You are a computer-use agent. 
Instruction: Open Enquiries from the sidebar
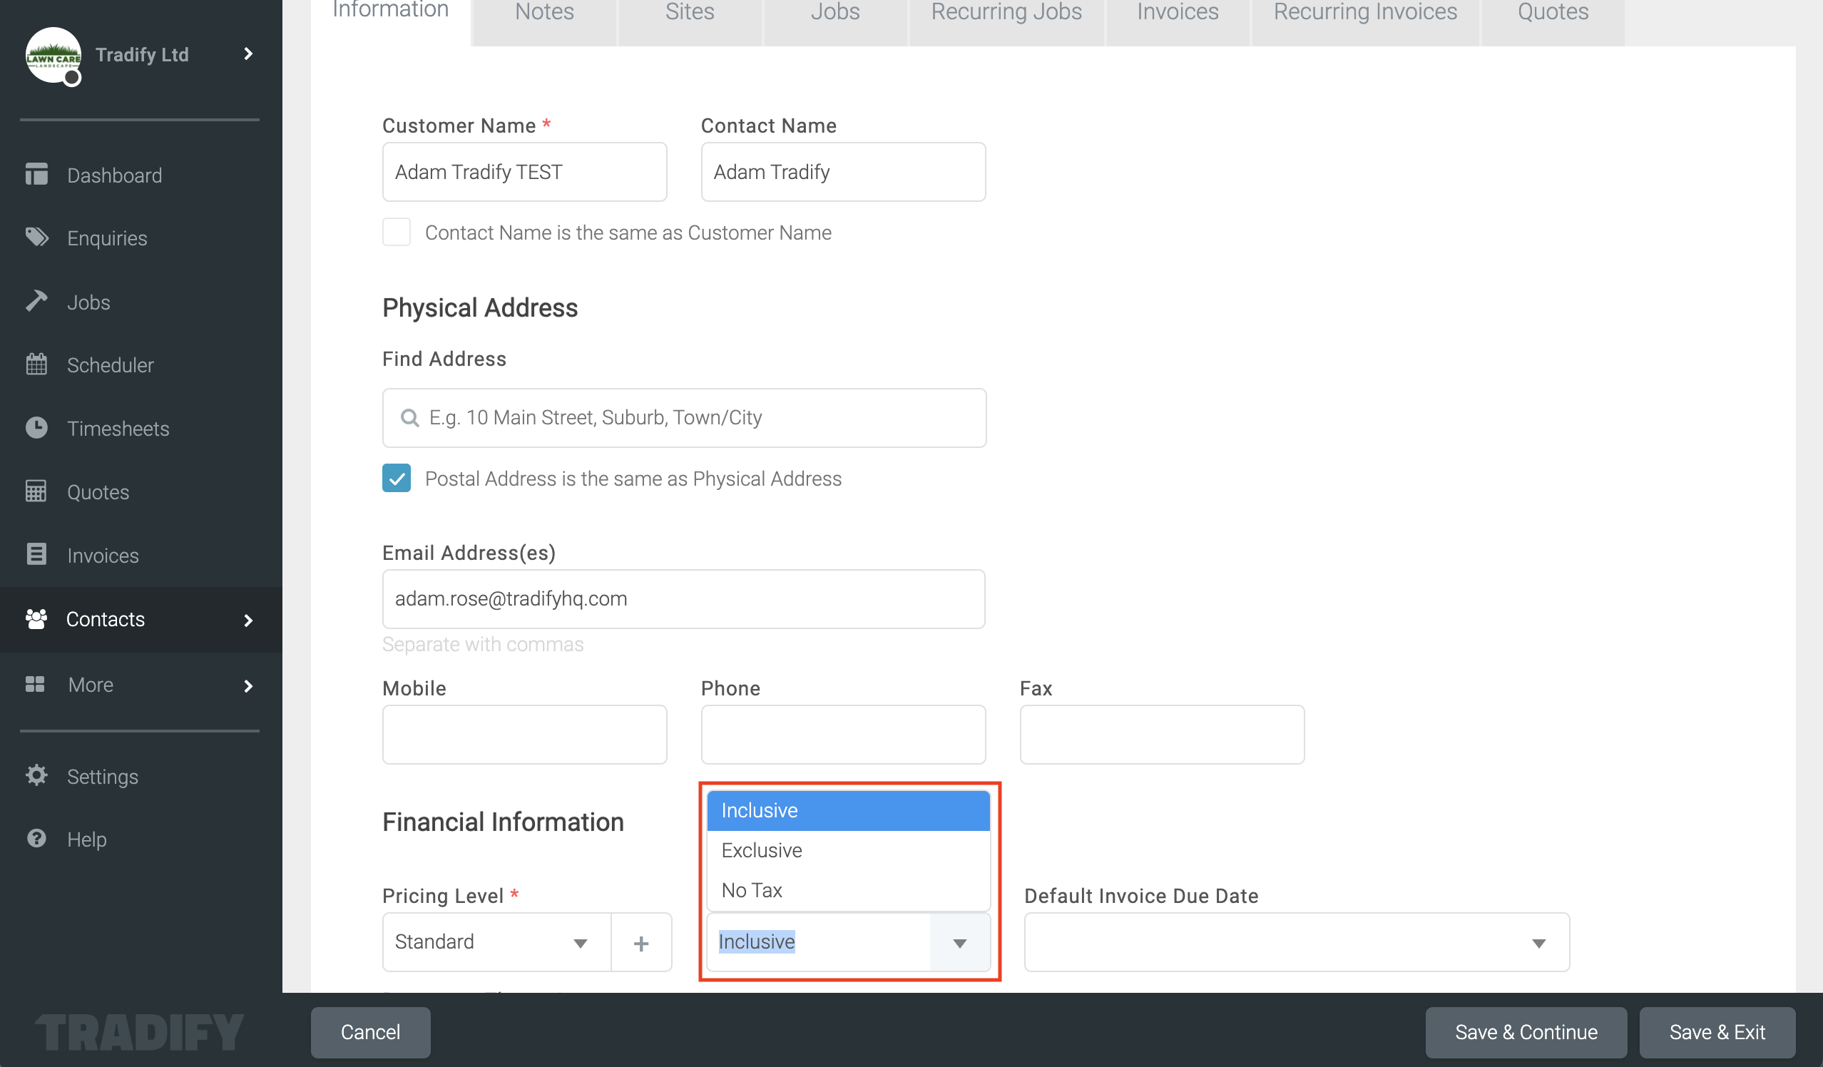click(x=107, y=238)
